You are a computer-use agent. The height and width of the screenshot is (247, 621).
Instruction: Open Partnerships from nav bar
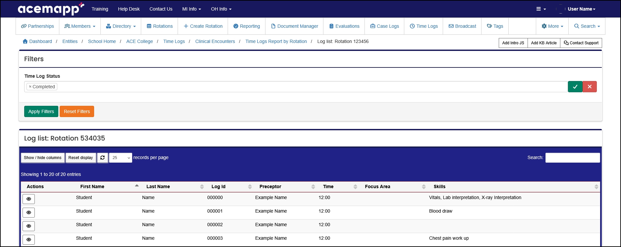coord(37,26)
